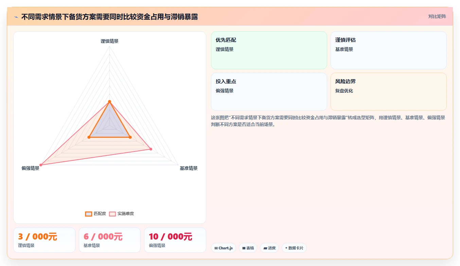Click the lightning icon beside the title
The image size is (460, 266).
pos(16,17)
